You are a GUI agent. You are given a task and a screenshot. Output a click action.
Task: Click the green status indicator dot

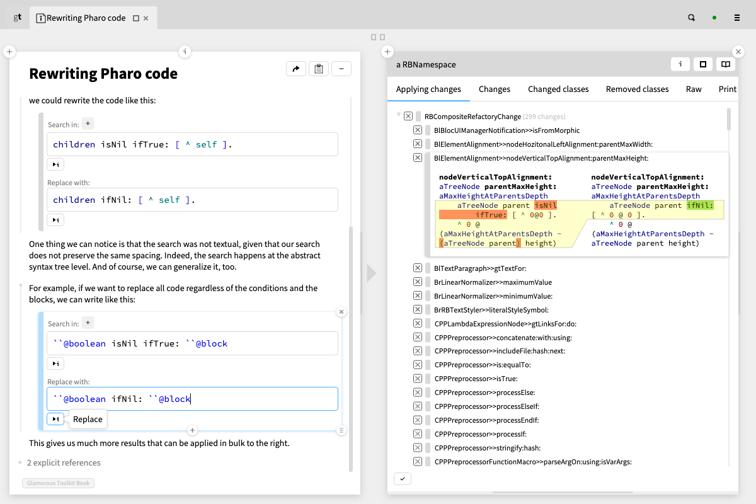point(714,18)
